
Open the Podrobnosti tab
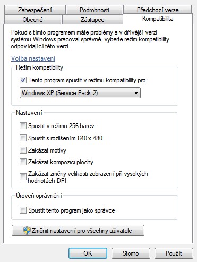pyautogui.click(x=95, y=10)
